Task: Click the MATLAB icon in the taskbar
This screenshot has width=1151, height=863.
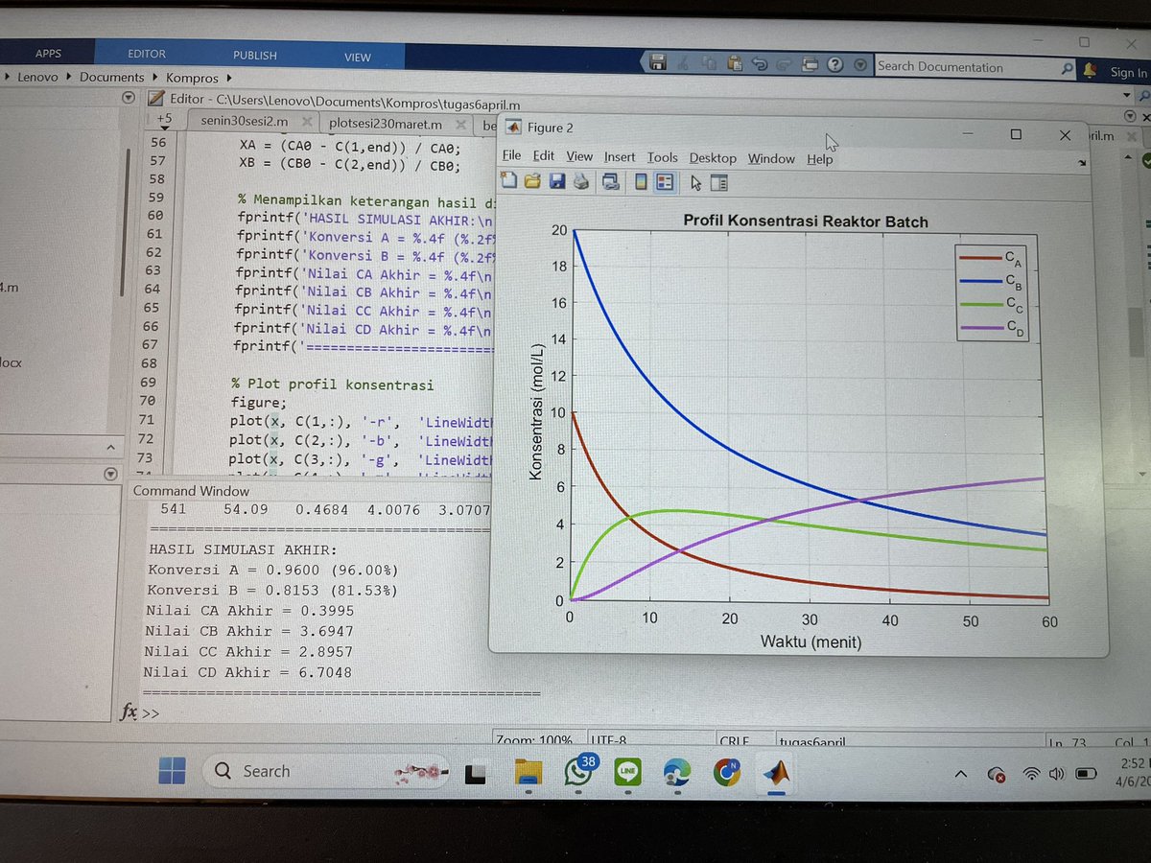Action: [777, 771]
